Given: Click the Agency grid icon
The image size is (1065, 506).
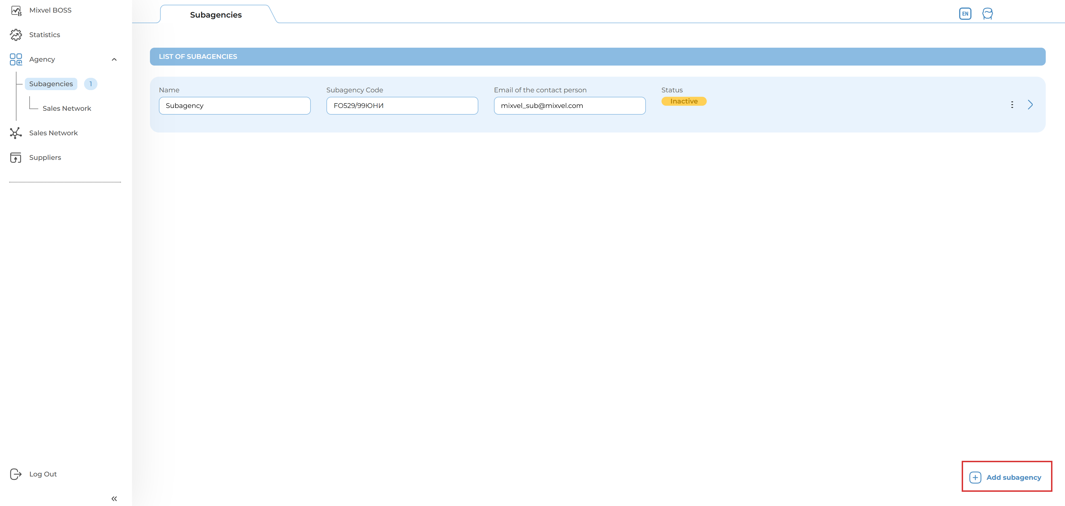Looking at the screenshot, I should 16,59.
